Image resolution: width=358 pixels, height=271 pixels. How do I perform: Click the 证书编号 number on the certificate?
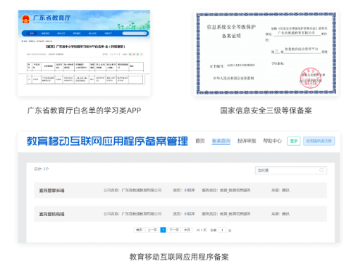click(241, 65)
